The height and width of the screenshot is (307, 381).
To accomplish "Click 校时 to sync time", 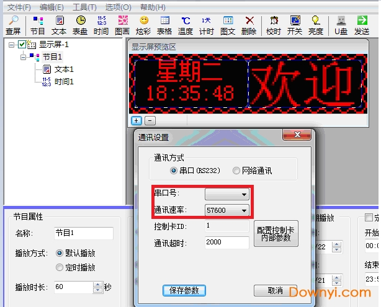I will (x=274, y=25).
